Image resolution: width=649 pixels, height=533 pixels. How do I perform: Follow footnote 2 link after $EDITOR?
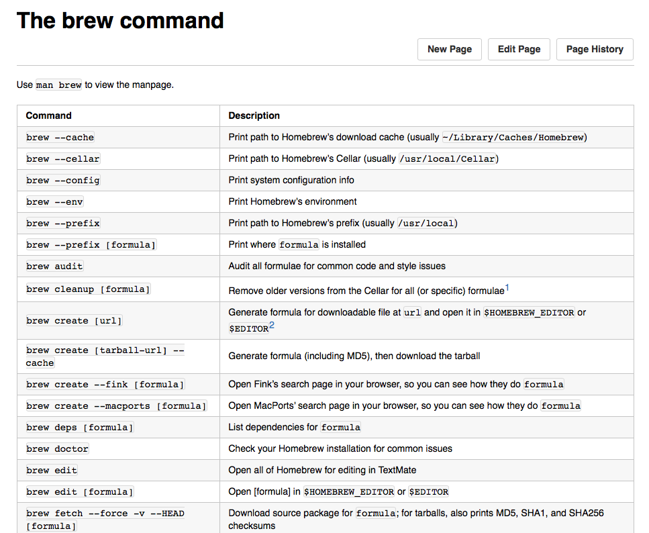pos(272,326)
